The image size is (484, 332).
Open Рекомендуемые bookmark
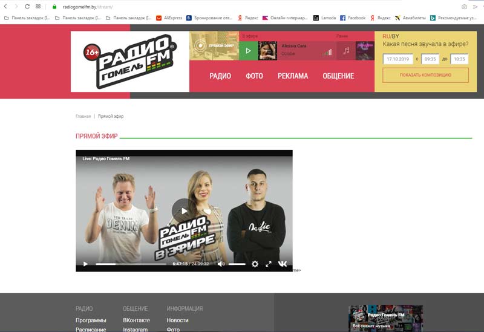(x=453, y=18)
